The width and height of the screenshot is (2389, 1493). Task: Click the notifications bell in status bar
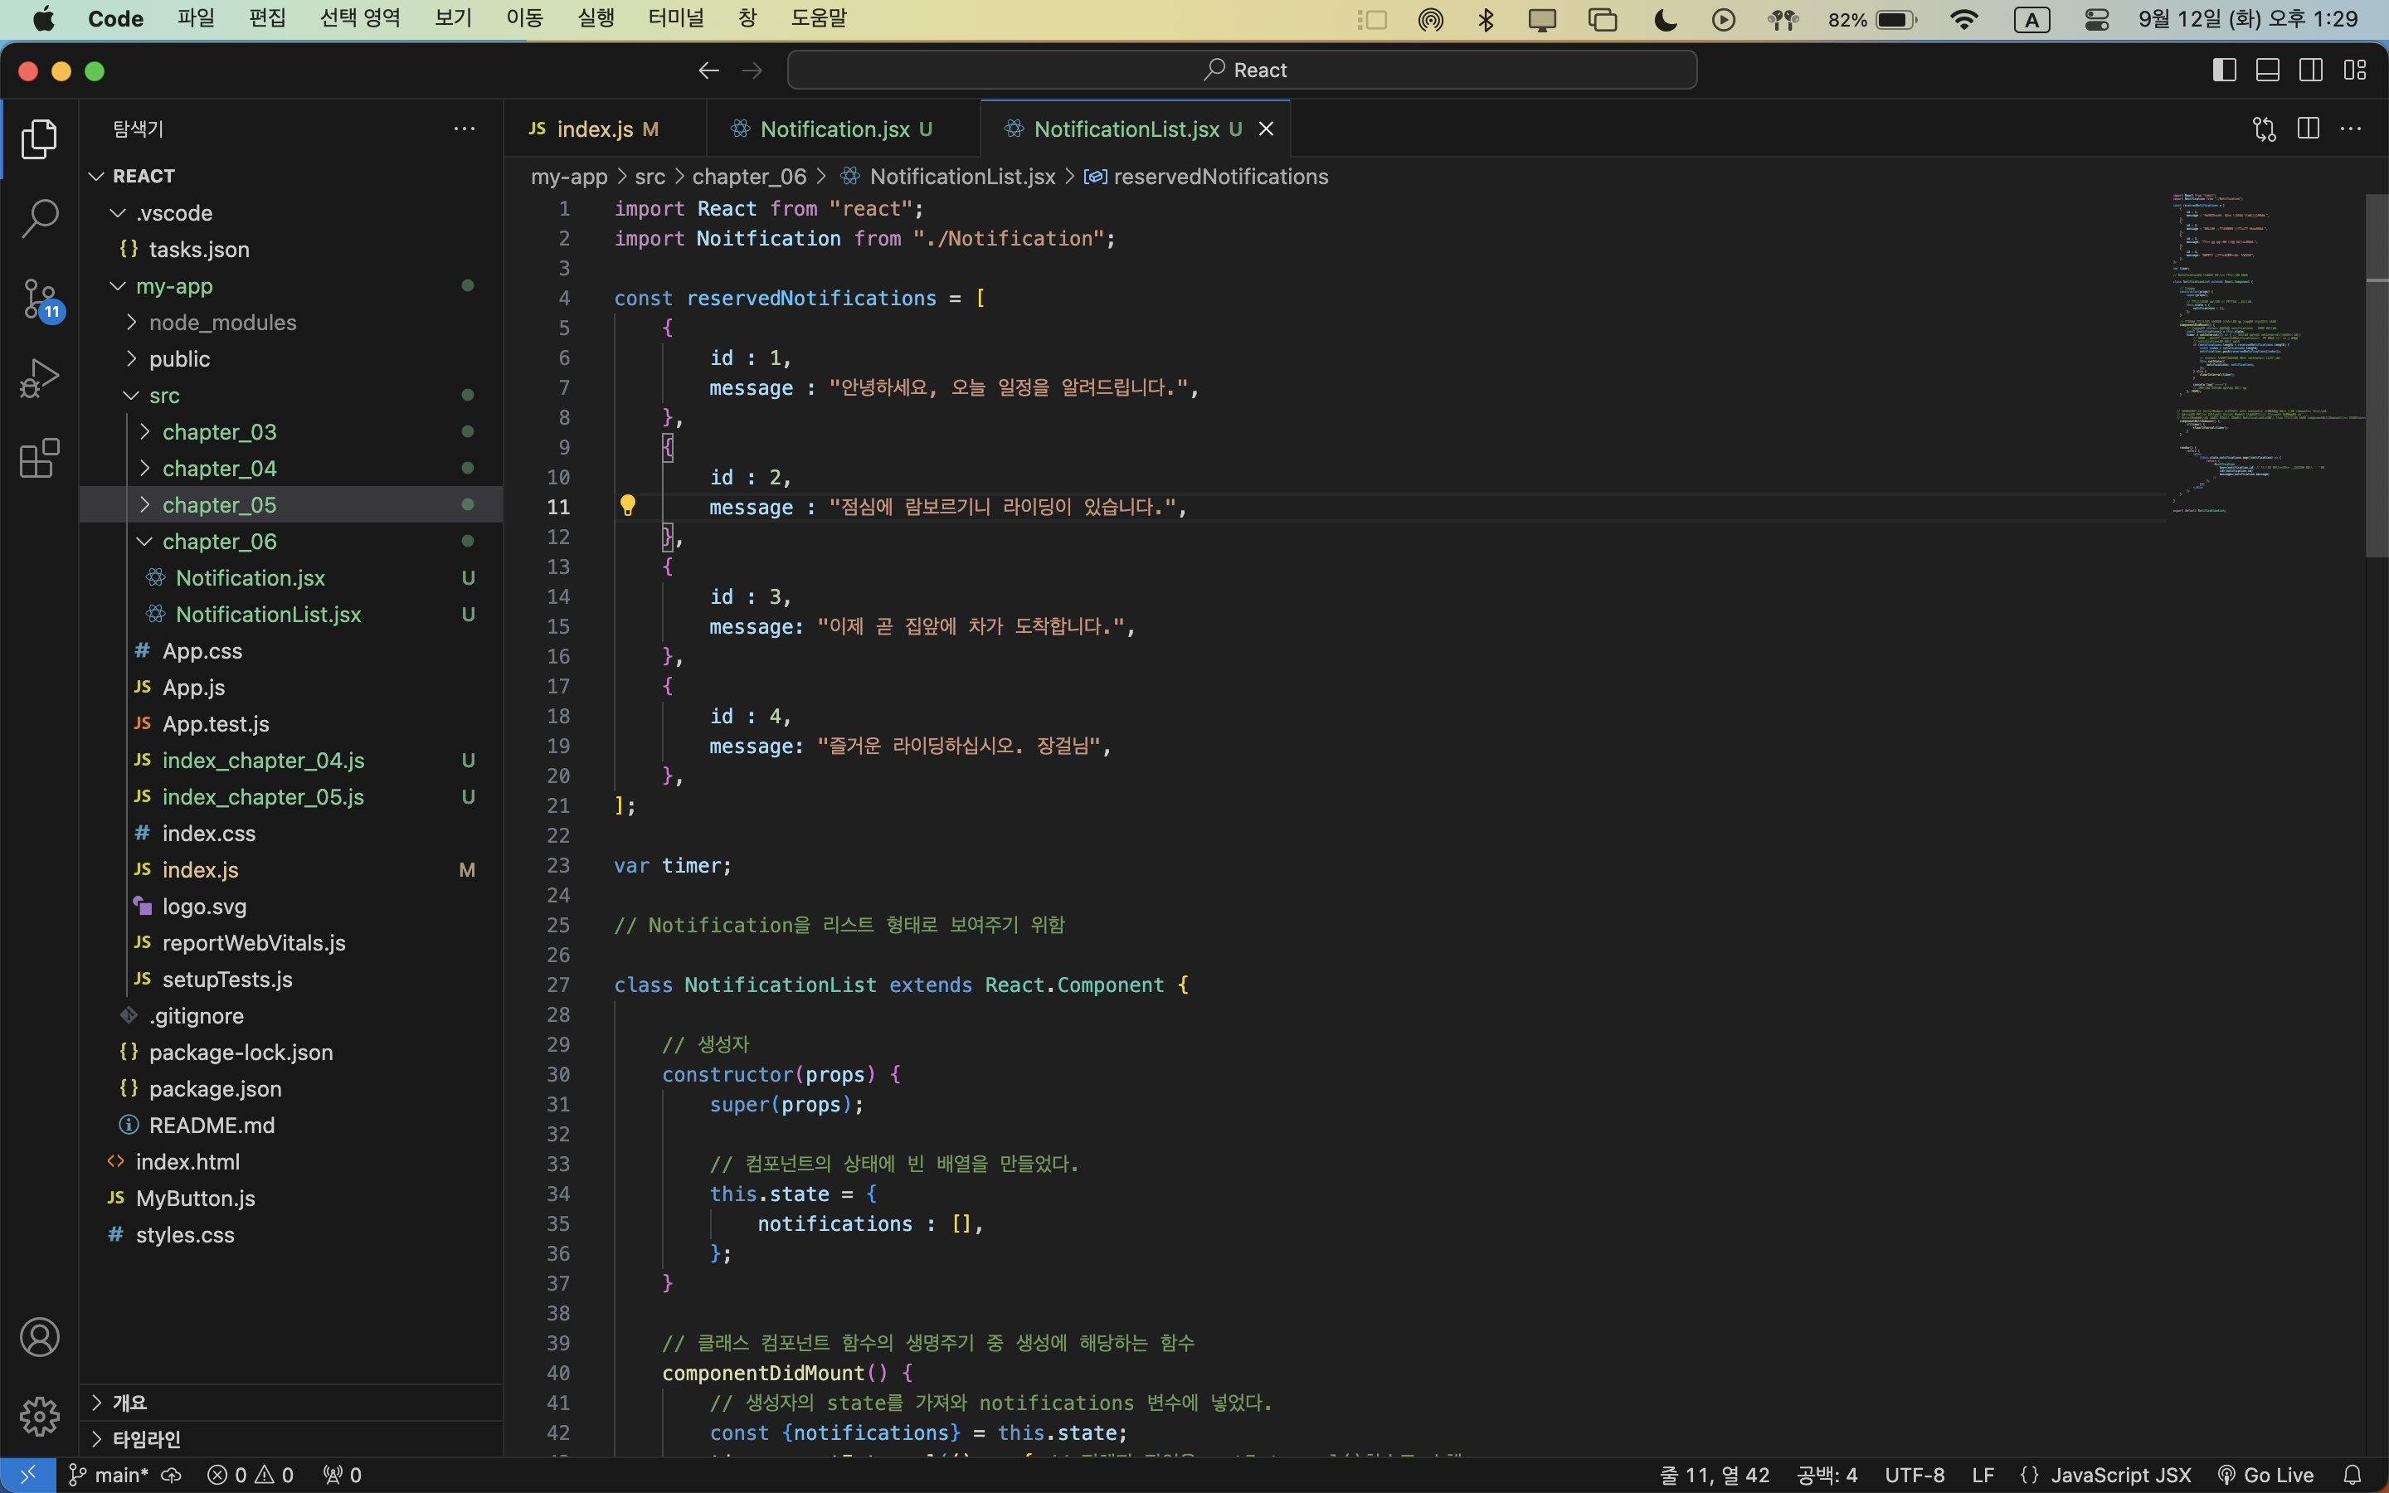[x=2353, y=1474]
